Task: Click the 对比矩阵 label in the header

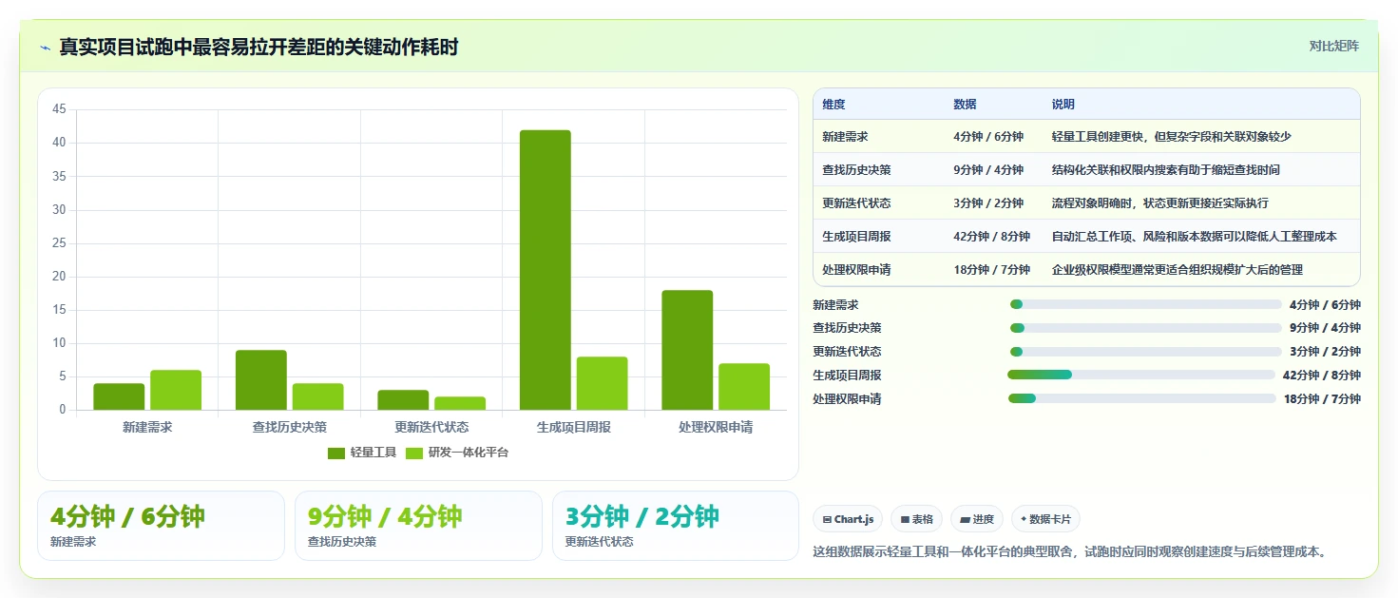Action: [1333, 46]
